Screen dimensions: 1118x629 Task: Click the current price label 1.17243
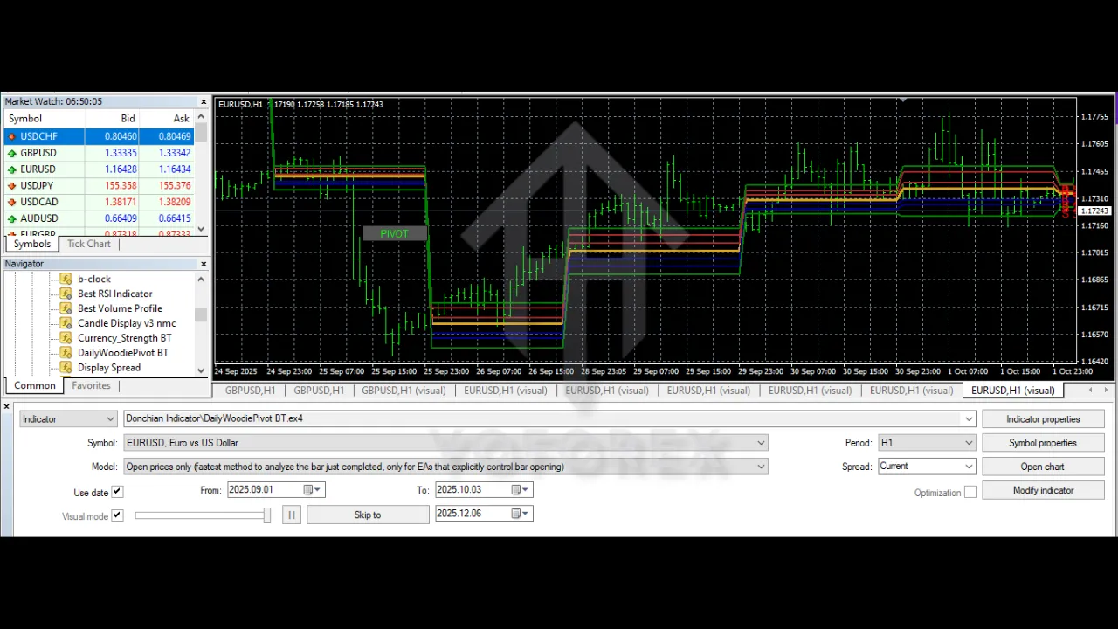pos(1094,211)
